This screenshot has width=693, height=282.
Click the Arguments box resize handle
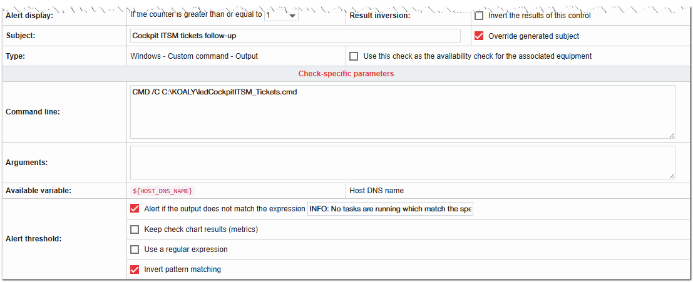pyautogui.click(x=672, y=176)
